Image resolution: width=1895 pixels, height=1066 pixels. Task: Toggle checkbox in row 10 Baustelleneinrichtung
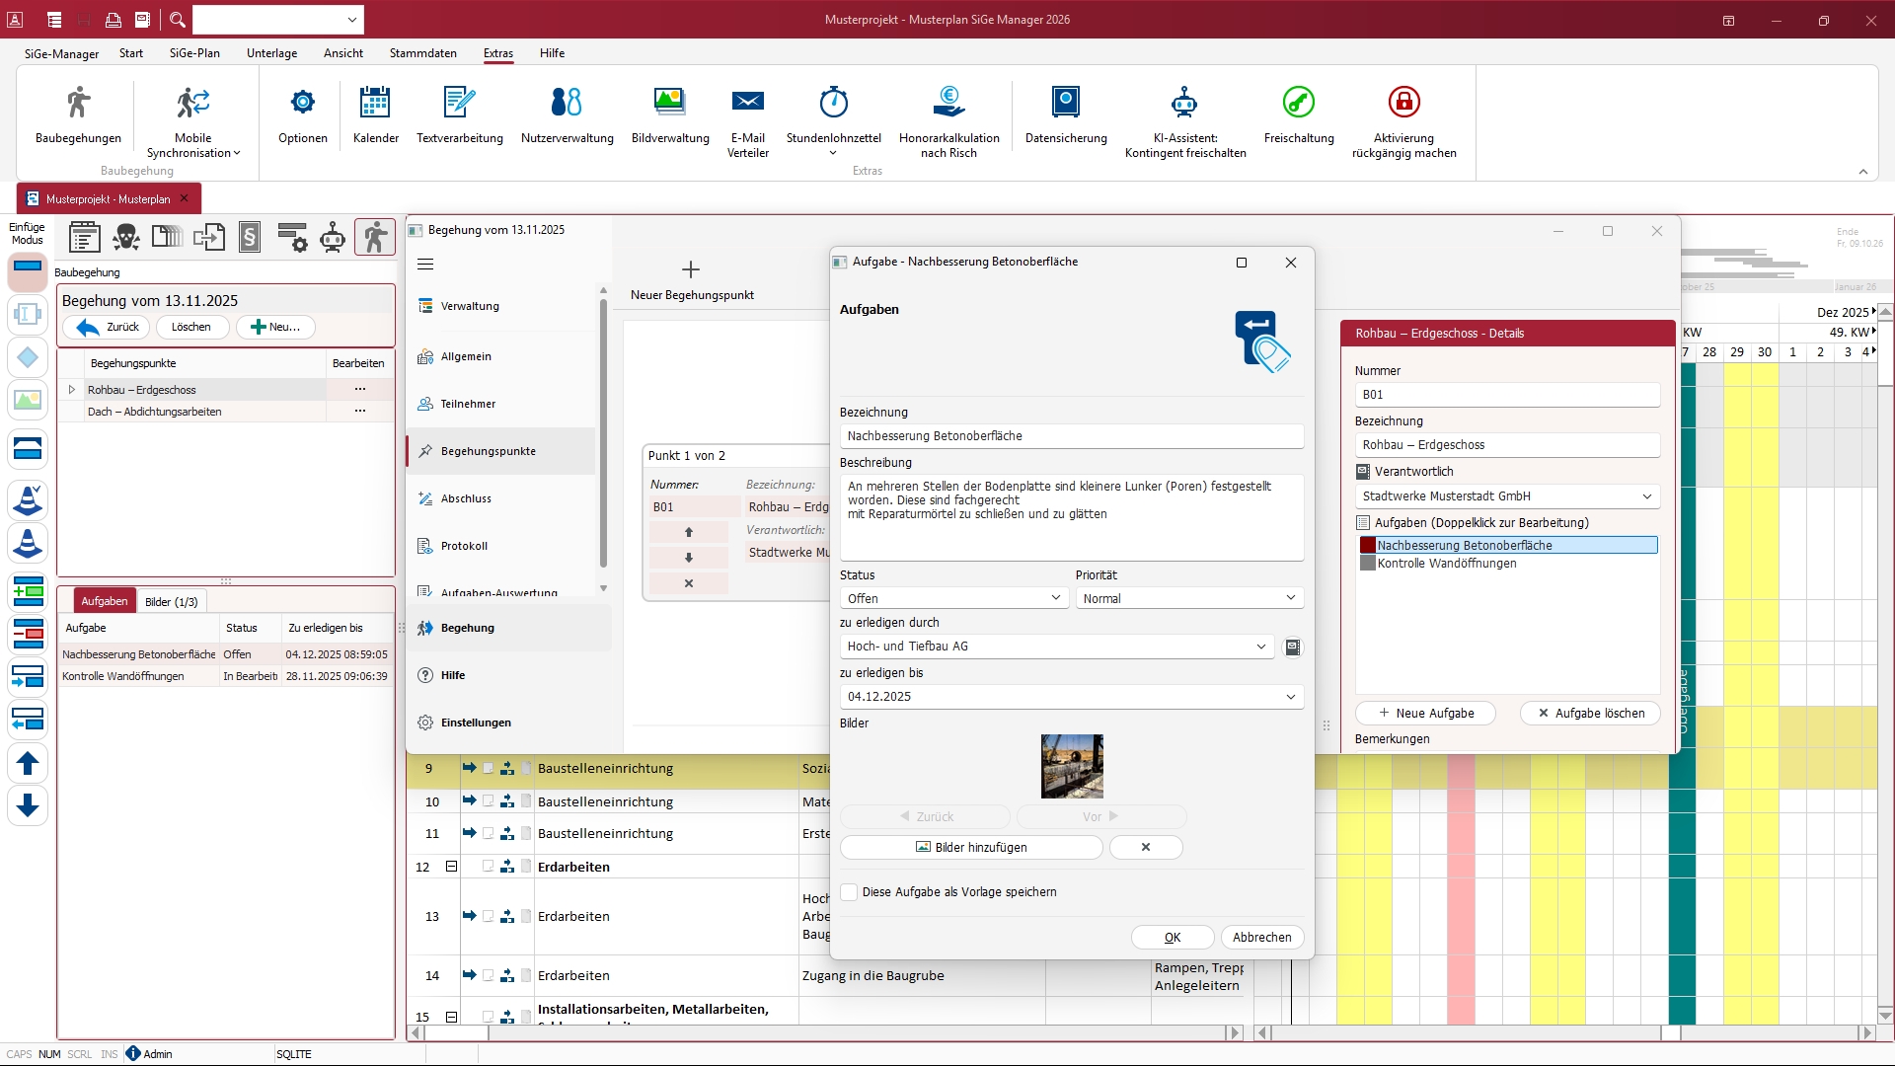point(488,801)
